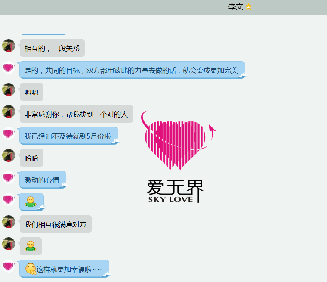327x282 pixels.
Task: Click the avatar beside 相互的，一段关系 message
Action: 9,46
